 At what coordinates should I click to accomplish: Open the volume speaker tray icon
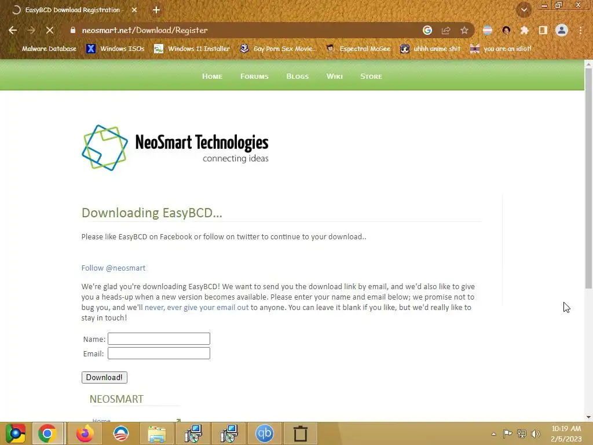point(536,433)
